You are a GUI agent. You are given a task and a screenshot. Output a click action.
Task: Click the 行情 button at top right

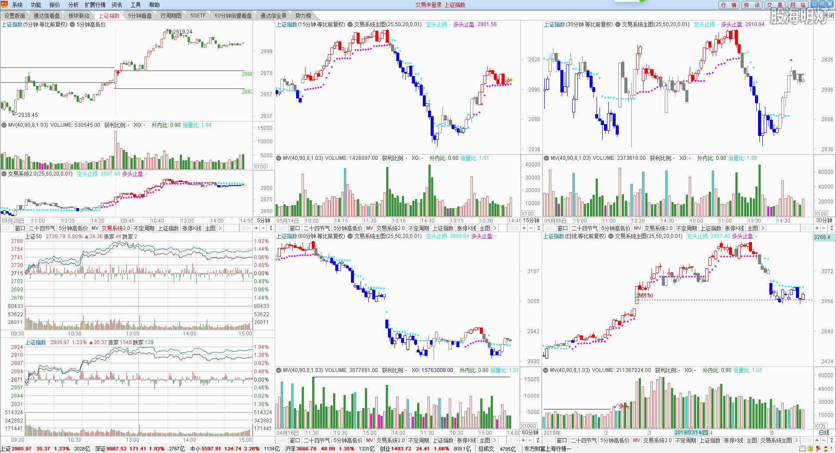[x=728, y=5]
